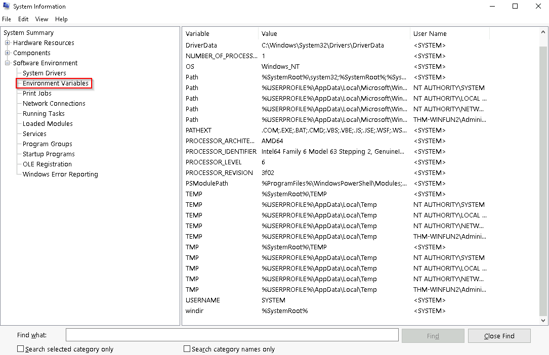The width and height of the screenshot is (549, 355).
Task: Open the Help menu
Action: point(61,19)
